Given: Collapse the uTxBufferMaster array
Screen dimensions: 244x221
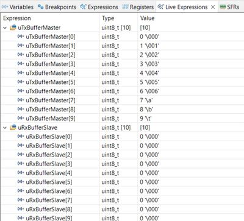Looking at the screenshot, I should [5, 27].
